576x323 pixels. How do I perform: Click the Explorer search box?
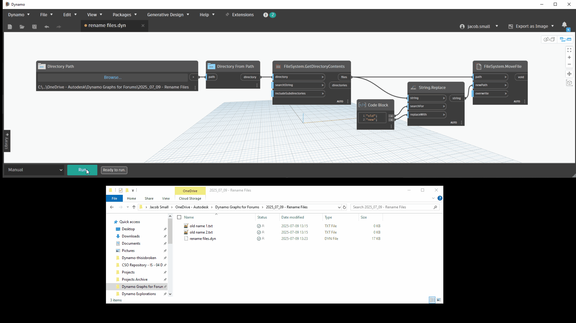(395, 207)
